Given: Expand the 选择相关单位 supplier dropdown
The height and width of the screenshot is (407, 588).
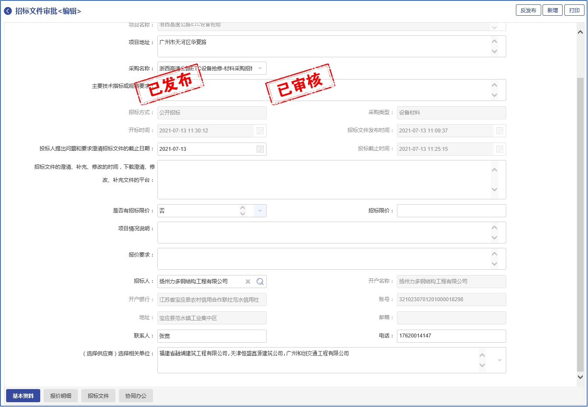Looking at the screenshot, I should coord(499,360).
